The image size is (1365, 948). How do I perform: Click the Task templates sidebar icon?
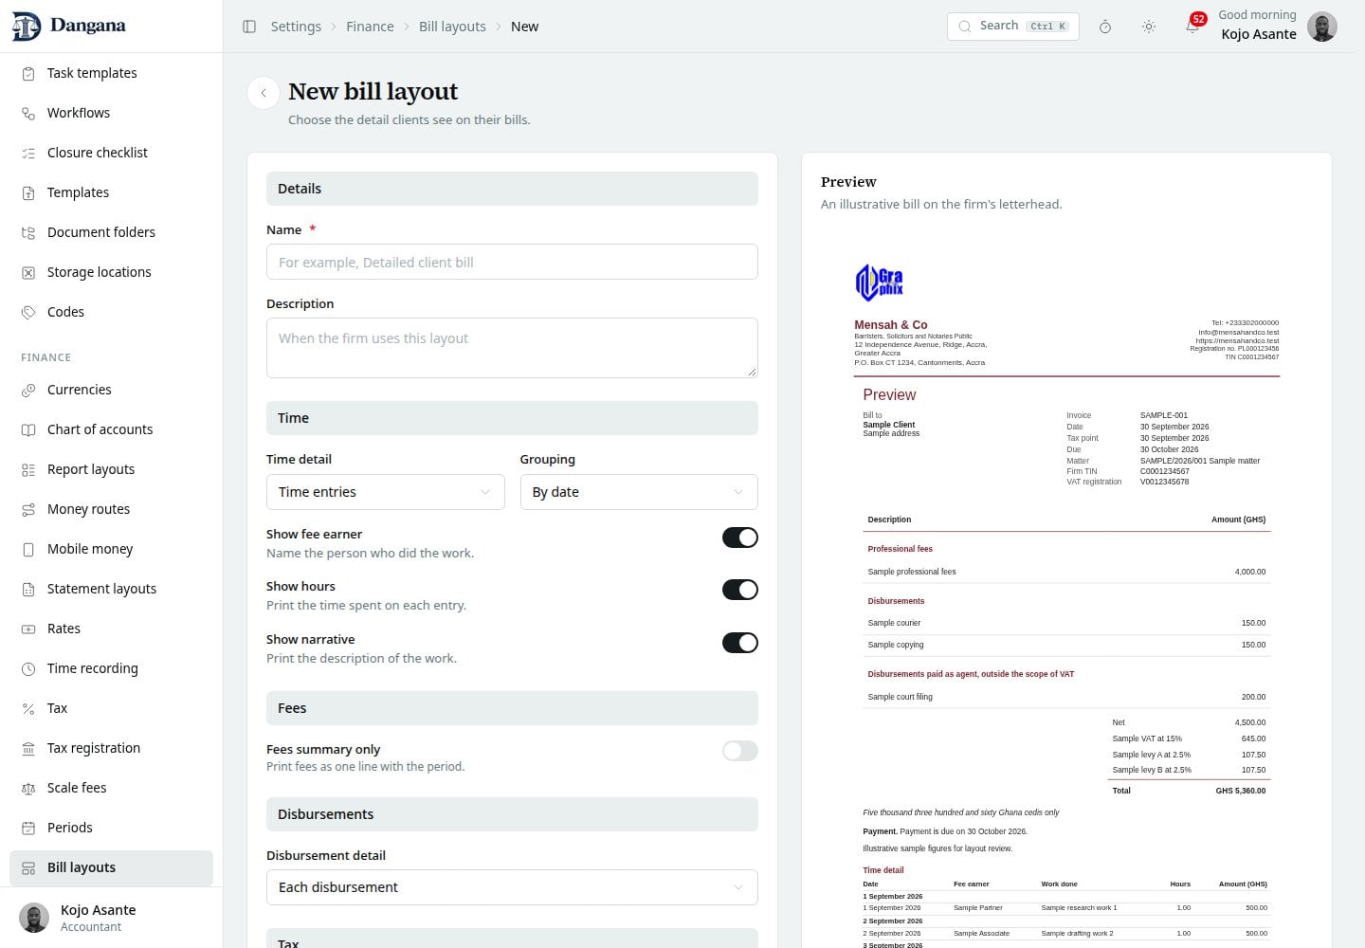tap(28, 73)
